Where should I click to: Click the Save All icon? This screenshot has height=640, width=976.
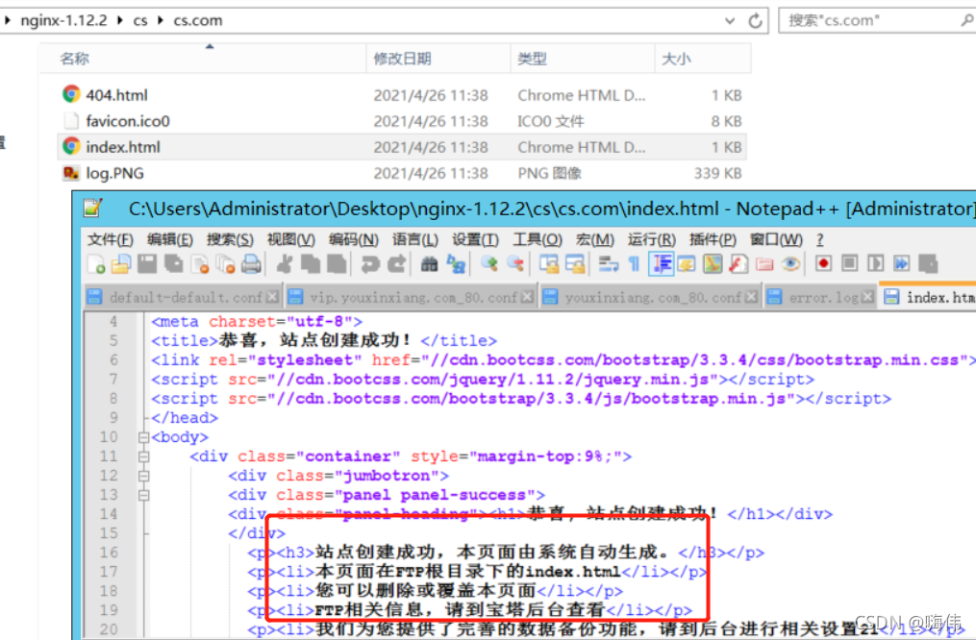pos(174,264)
